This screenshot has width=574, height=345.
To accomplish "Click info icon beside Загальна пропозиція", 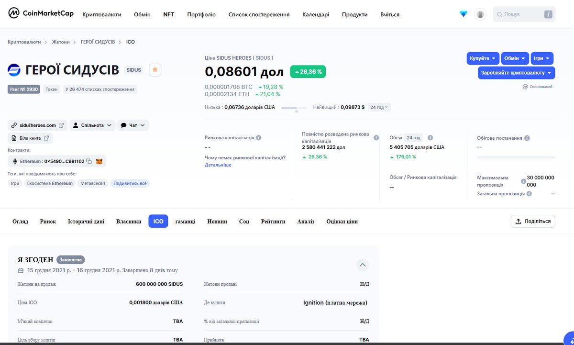I will click(529, 194).
